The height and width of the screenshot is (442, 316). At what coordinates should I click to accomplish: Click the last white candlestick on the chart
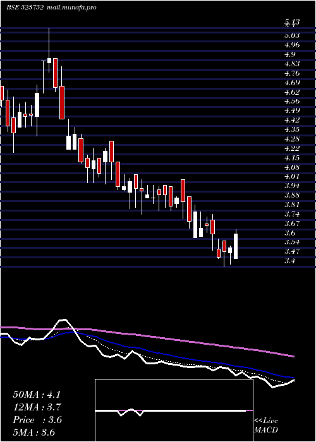coord(236,246)
